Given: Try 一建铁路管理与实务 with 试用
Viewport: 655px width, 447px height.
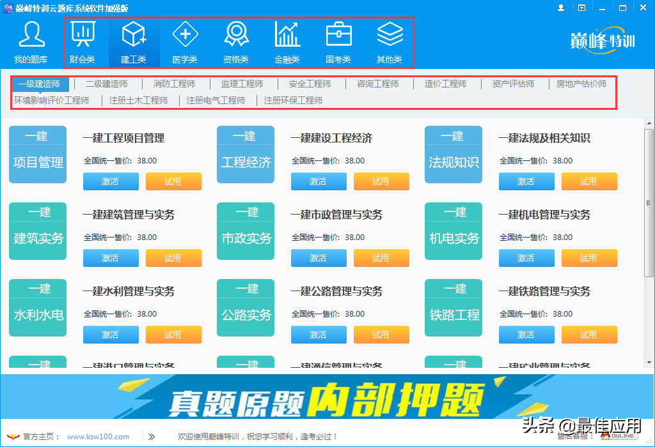Looking at the screenshot, I should [589, 335].
